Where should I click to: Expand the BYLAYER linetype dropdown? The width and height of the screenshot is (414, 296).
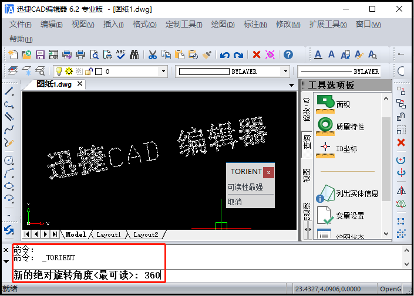(x=285, y=72)
